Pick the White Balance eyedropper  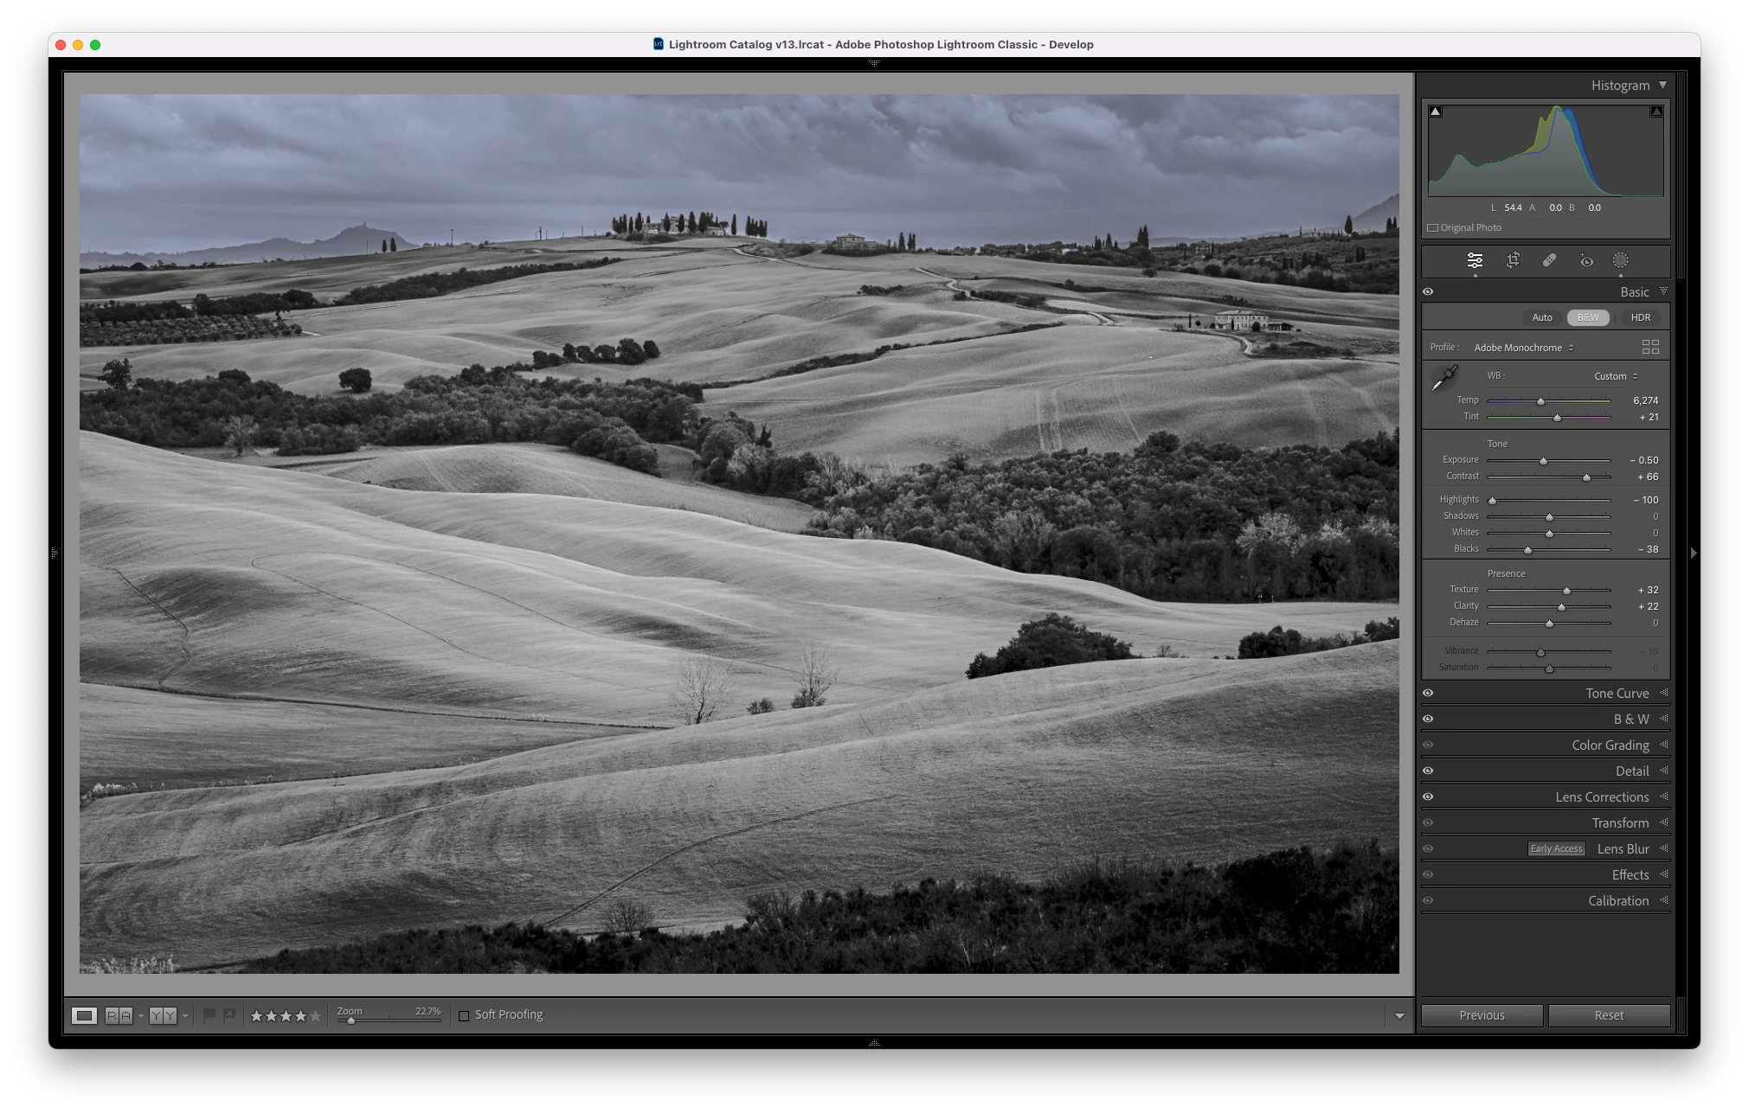pyautogui.click(x=1444, y=378)
